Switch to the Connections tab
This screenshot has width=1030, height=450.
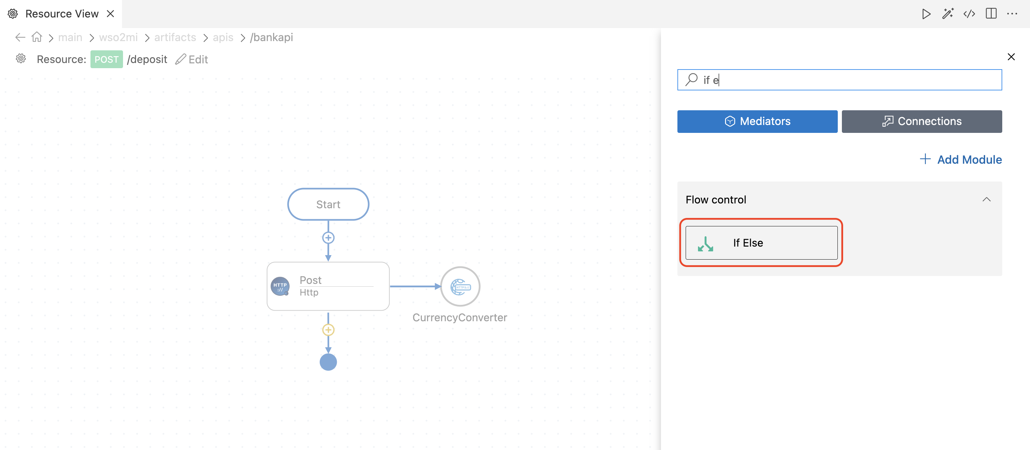pos(921,121)
